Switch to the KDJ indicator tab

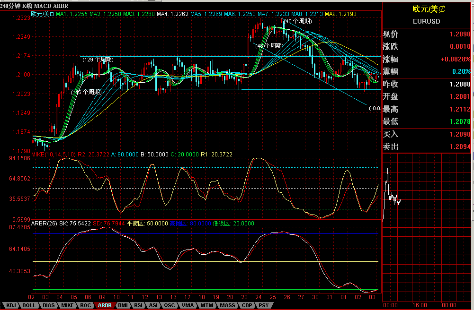10,305
